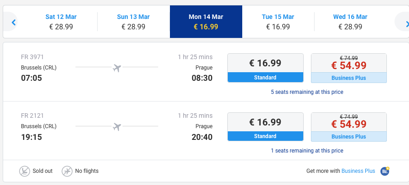409x185 pixels.
Task: Click the FR 3971 flight number
Action: (x=33, y=57)
